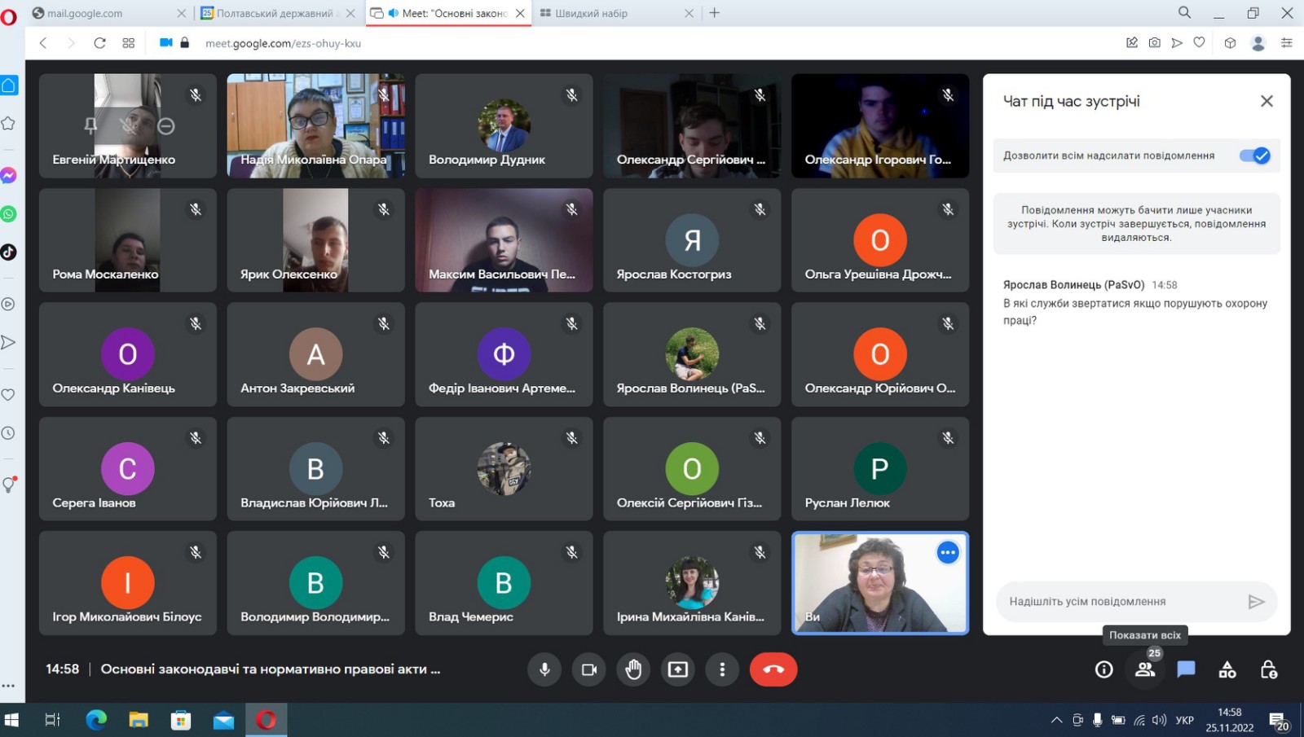Click the Opera snapshot camera icon
This screenshot has width=1304, height=737.
[1155, 43]
